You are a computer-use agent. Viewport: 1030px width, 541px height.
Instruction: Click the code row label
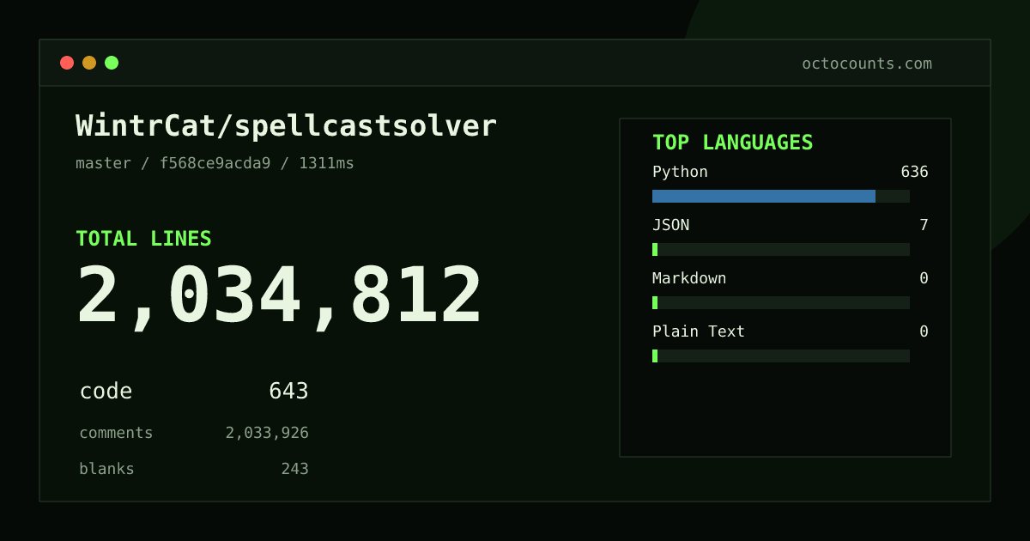106,392
